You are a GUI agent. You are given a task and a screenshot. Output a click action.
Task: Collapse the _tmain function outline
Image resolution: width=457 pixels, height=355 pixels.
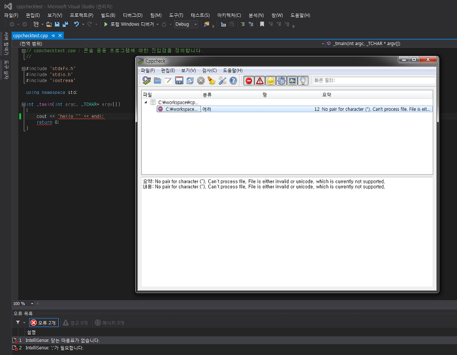point(24,104)
